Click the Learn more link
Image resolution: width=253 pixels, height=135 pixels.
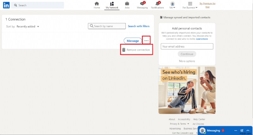pyautogui.click(x=202, y=39)
